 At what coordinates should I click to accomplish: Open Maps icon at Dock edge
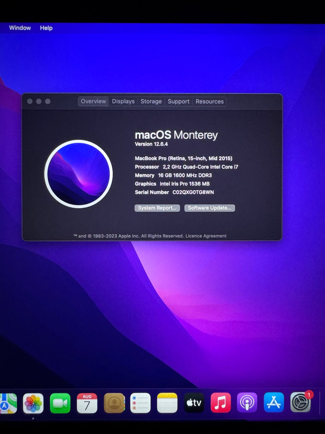(8, 403)
